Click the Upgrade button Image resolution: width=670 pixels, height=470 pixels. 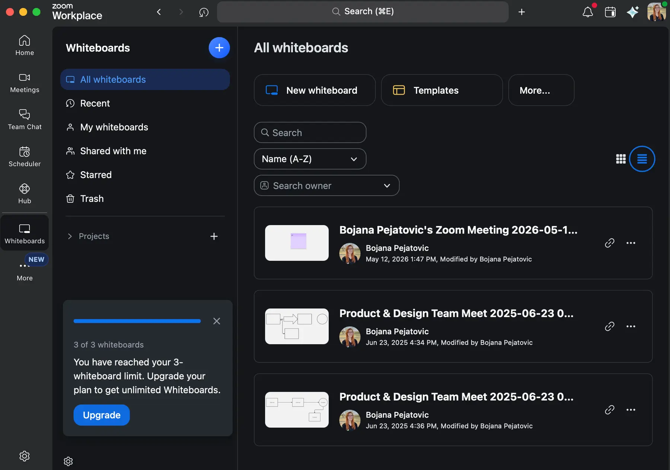(x=102, y=415)
